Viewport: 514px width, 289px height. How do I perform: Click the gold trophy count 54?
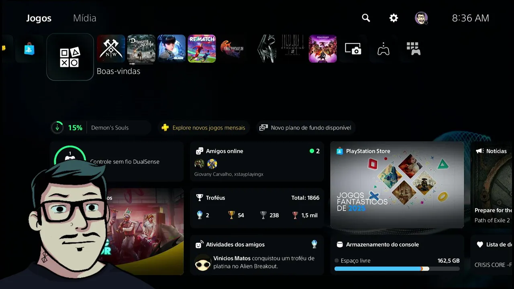[x=236, y=215]
